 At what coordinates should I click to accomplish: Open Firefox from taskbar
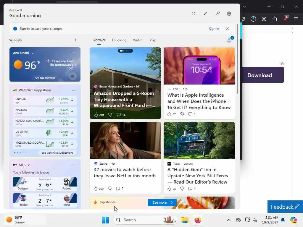coord(198,220)
